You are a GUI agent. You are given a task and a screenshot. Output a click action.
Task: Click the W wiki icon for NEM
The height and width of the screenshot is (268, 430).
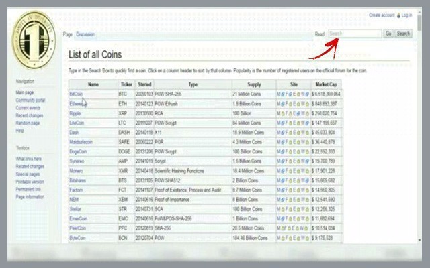click(x=301, y=200)
